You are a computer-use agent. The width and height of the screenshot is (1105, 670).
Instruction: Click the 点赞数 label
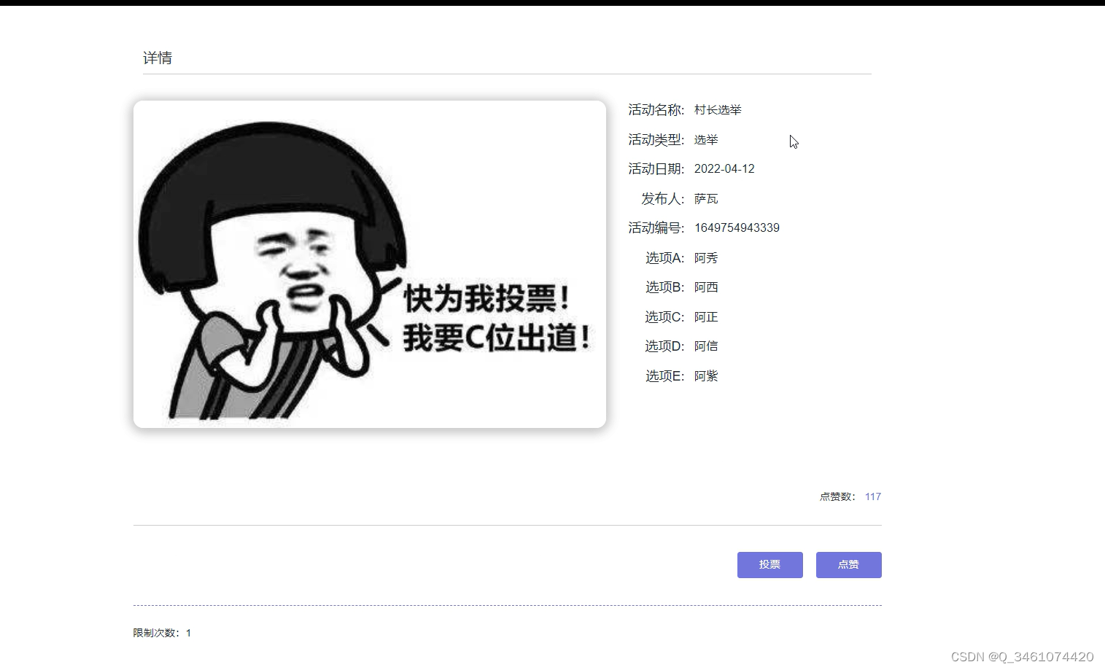[837, 496]
